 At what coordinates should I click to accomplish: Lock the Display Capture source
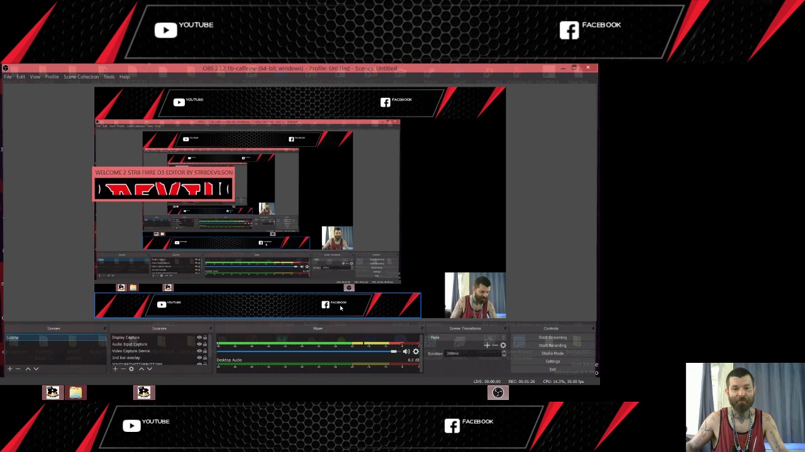point(205,338)
